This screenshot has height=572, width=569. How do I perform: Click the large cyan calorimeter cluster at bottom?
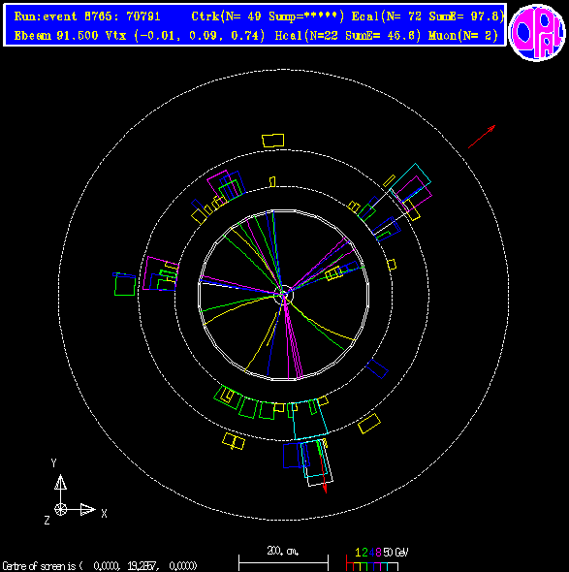309,419
